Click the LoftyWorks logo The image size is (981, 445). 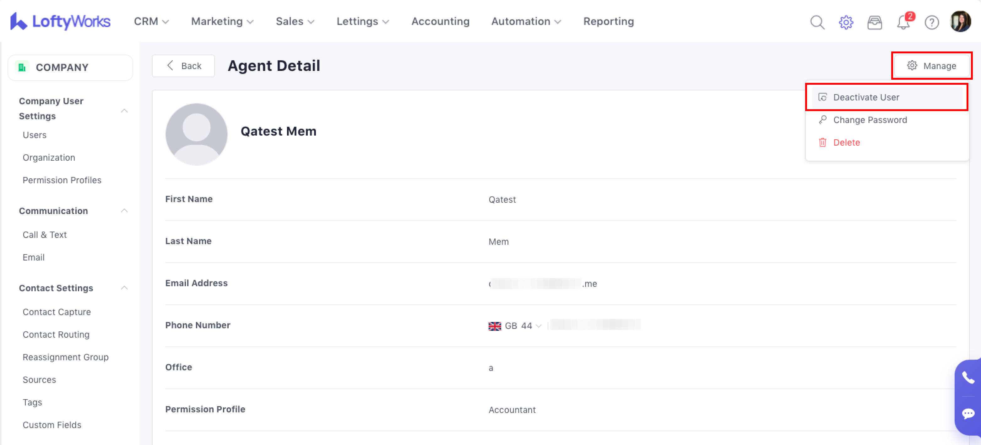point(61,21)
